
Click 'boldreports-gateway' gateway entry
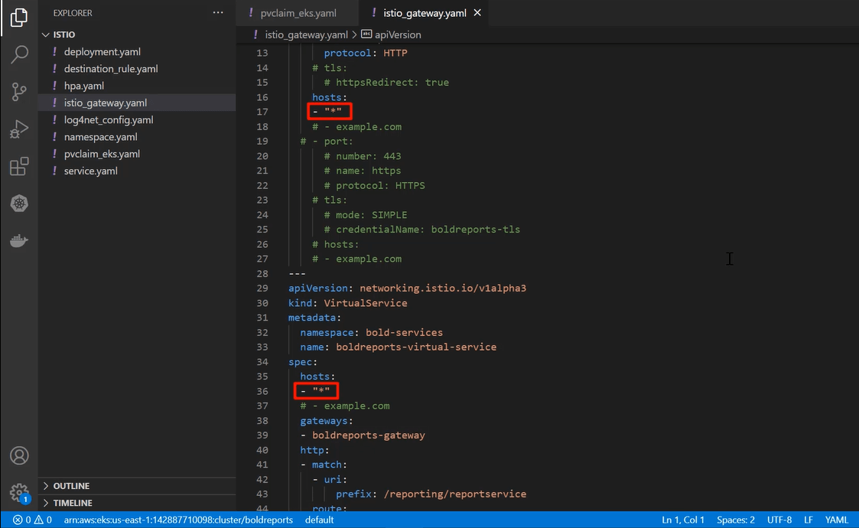click(x=369, y=435)
